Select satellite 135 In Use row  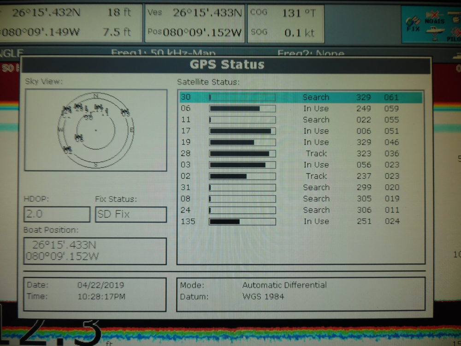301,221
